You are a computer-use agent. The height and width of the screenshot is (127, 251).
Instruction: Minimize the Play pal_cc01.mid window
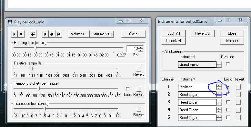click(121, 21)
